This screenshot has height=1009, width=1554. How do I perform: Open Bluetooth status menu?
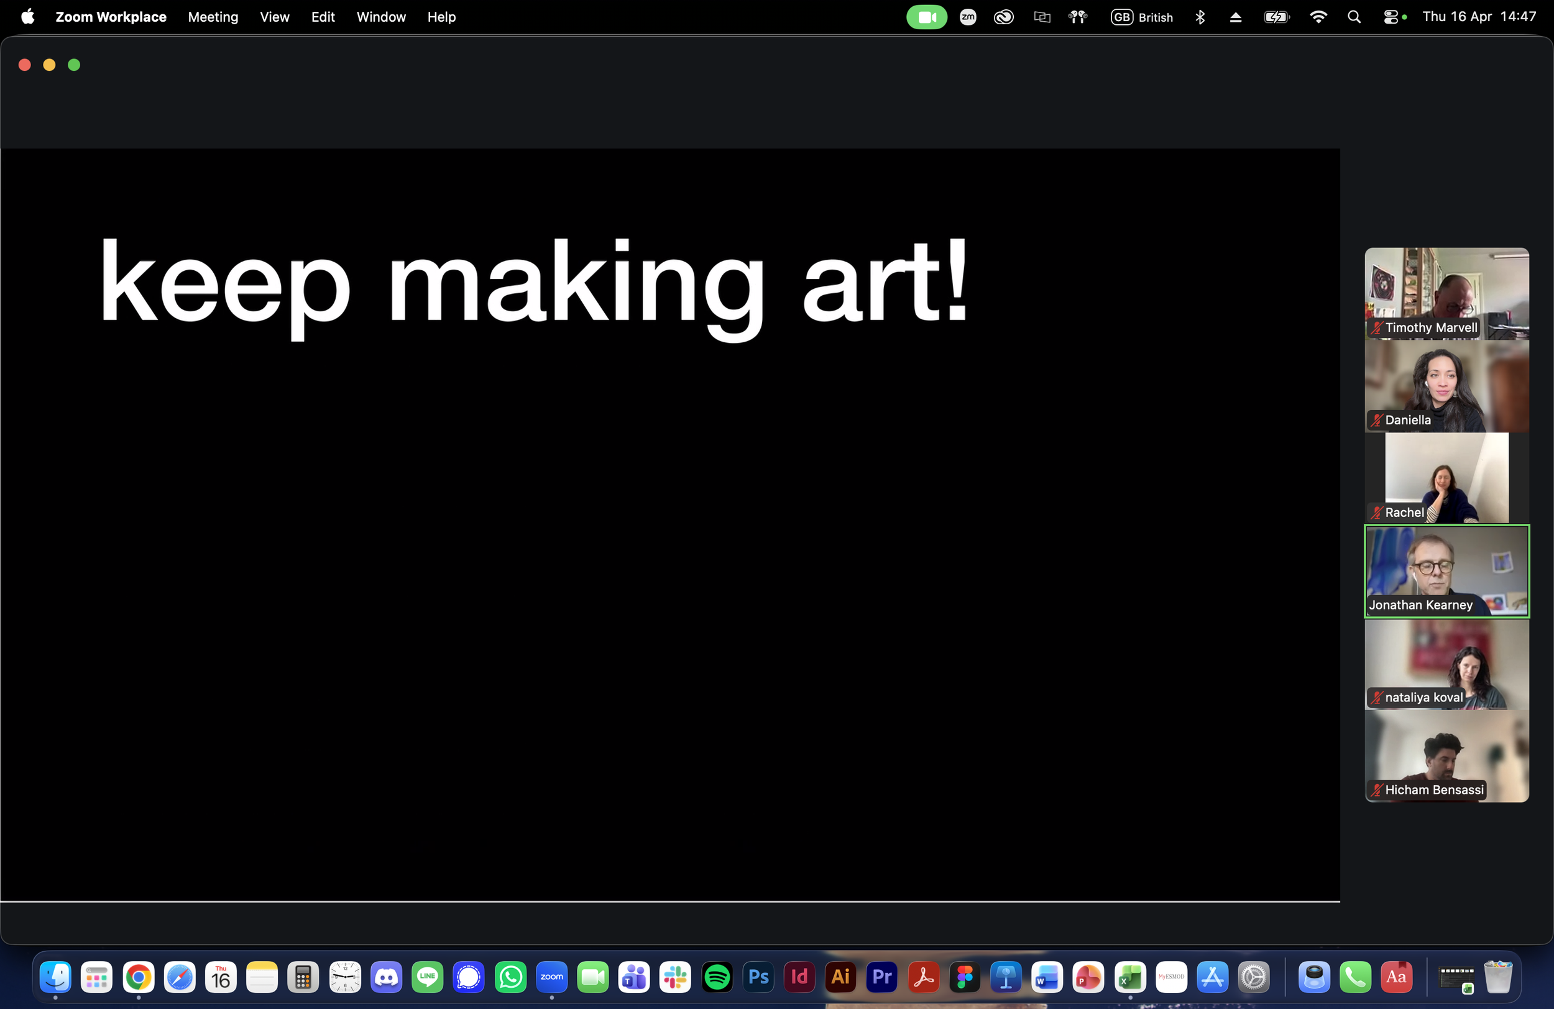1200,17
